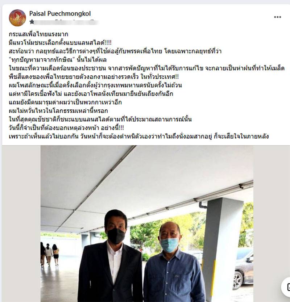
Task: Click the people walking in the photo background
Action: [x=50, y=253]
